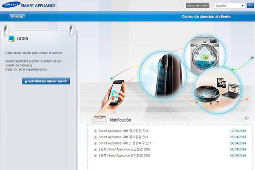Click the login icon beside LOGIN heading

pos(11,39)
